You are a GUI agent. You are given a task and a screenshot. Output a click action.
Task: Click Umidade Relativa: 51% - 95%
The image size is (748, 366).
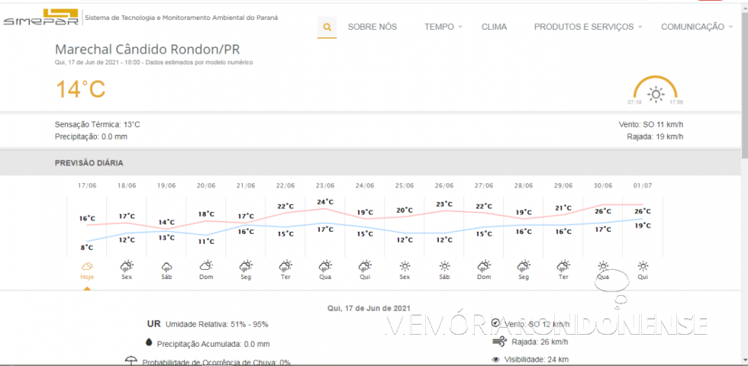click(x=217, y=325)
